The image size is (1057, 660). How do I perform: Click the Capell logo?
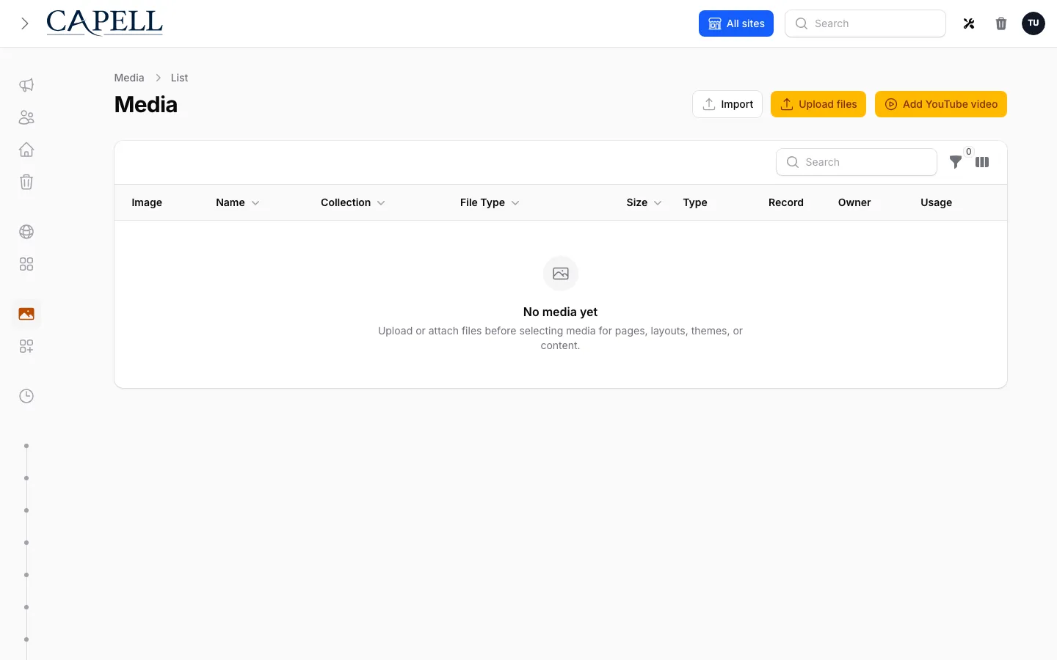(x=104, y=23)
